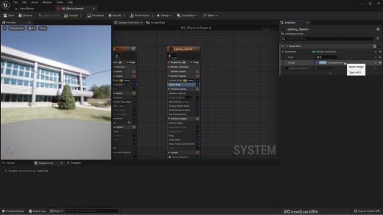The width and height of the screenshot is (383, 215).
Task: Toggle Drag module checkbox
Action: click(x=197, y=136)
